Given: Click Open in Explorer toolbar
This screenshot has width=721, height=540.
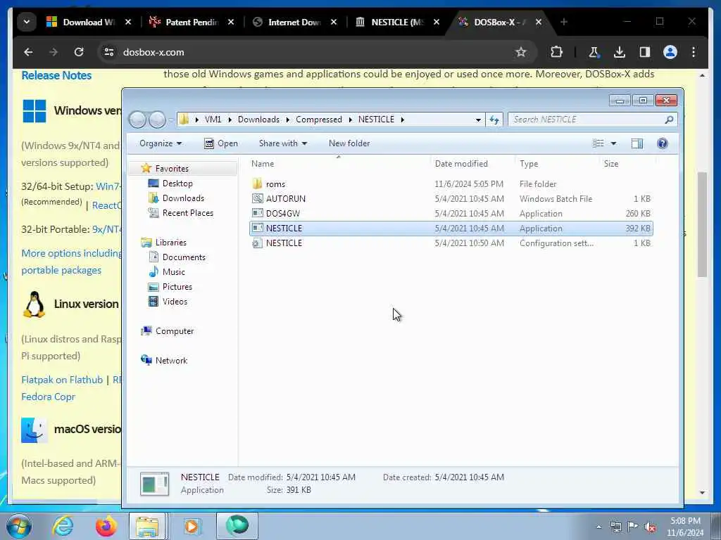Looking at the screenshot, I should click(220, 143).
